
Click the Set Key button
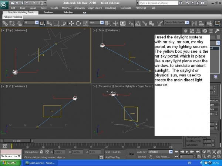(x=142, y=157)
